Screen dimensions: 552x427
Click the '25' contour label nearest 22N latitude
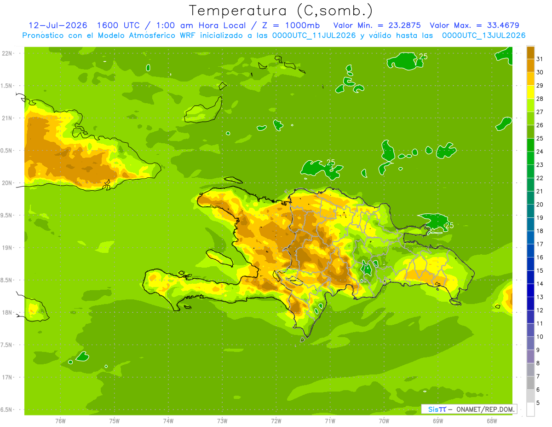coord(423,56)
